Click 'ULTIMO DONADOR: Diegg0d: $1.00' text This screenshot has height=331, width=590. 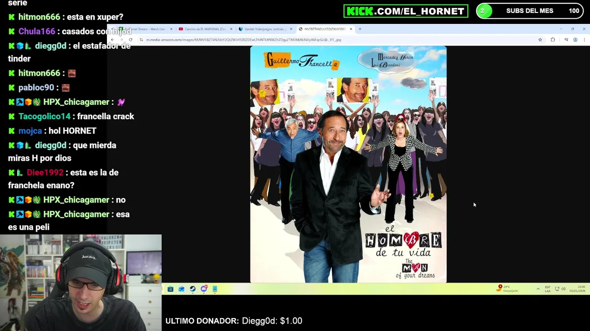coord(234,321)
